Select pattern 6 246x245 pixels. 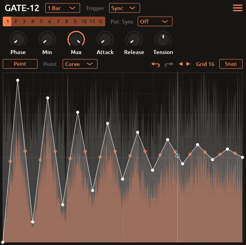(50, 22)
